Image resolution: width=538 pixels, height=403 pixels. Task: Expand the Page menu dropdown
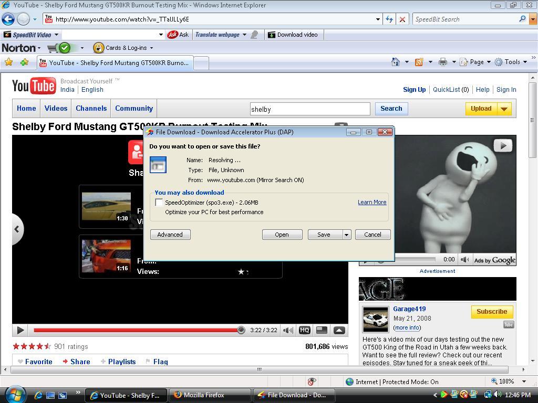click(489, 62)
